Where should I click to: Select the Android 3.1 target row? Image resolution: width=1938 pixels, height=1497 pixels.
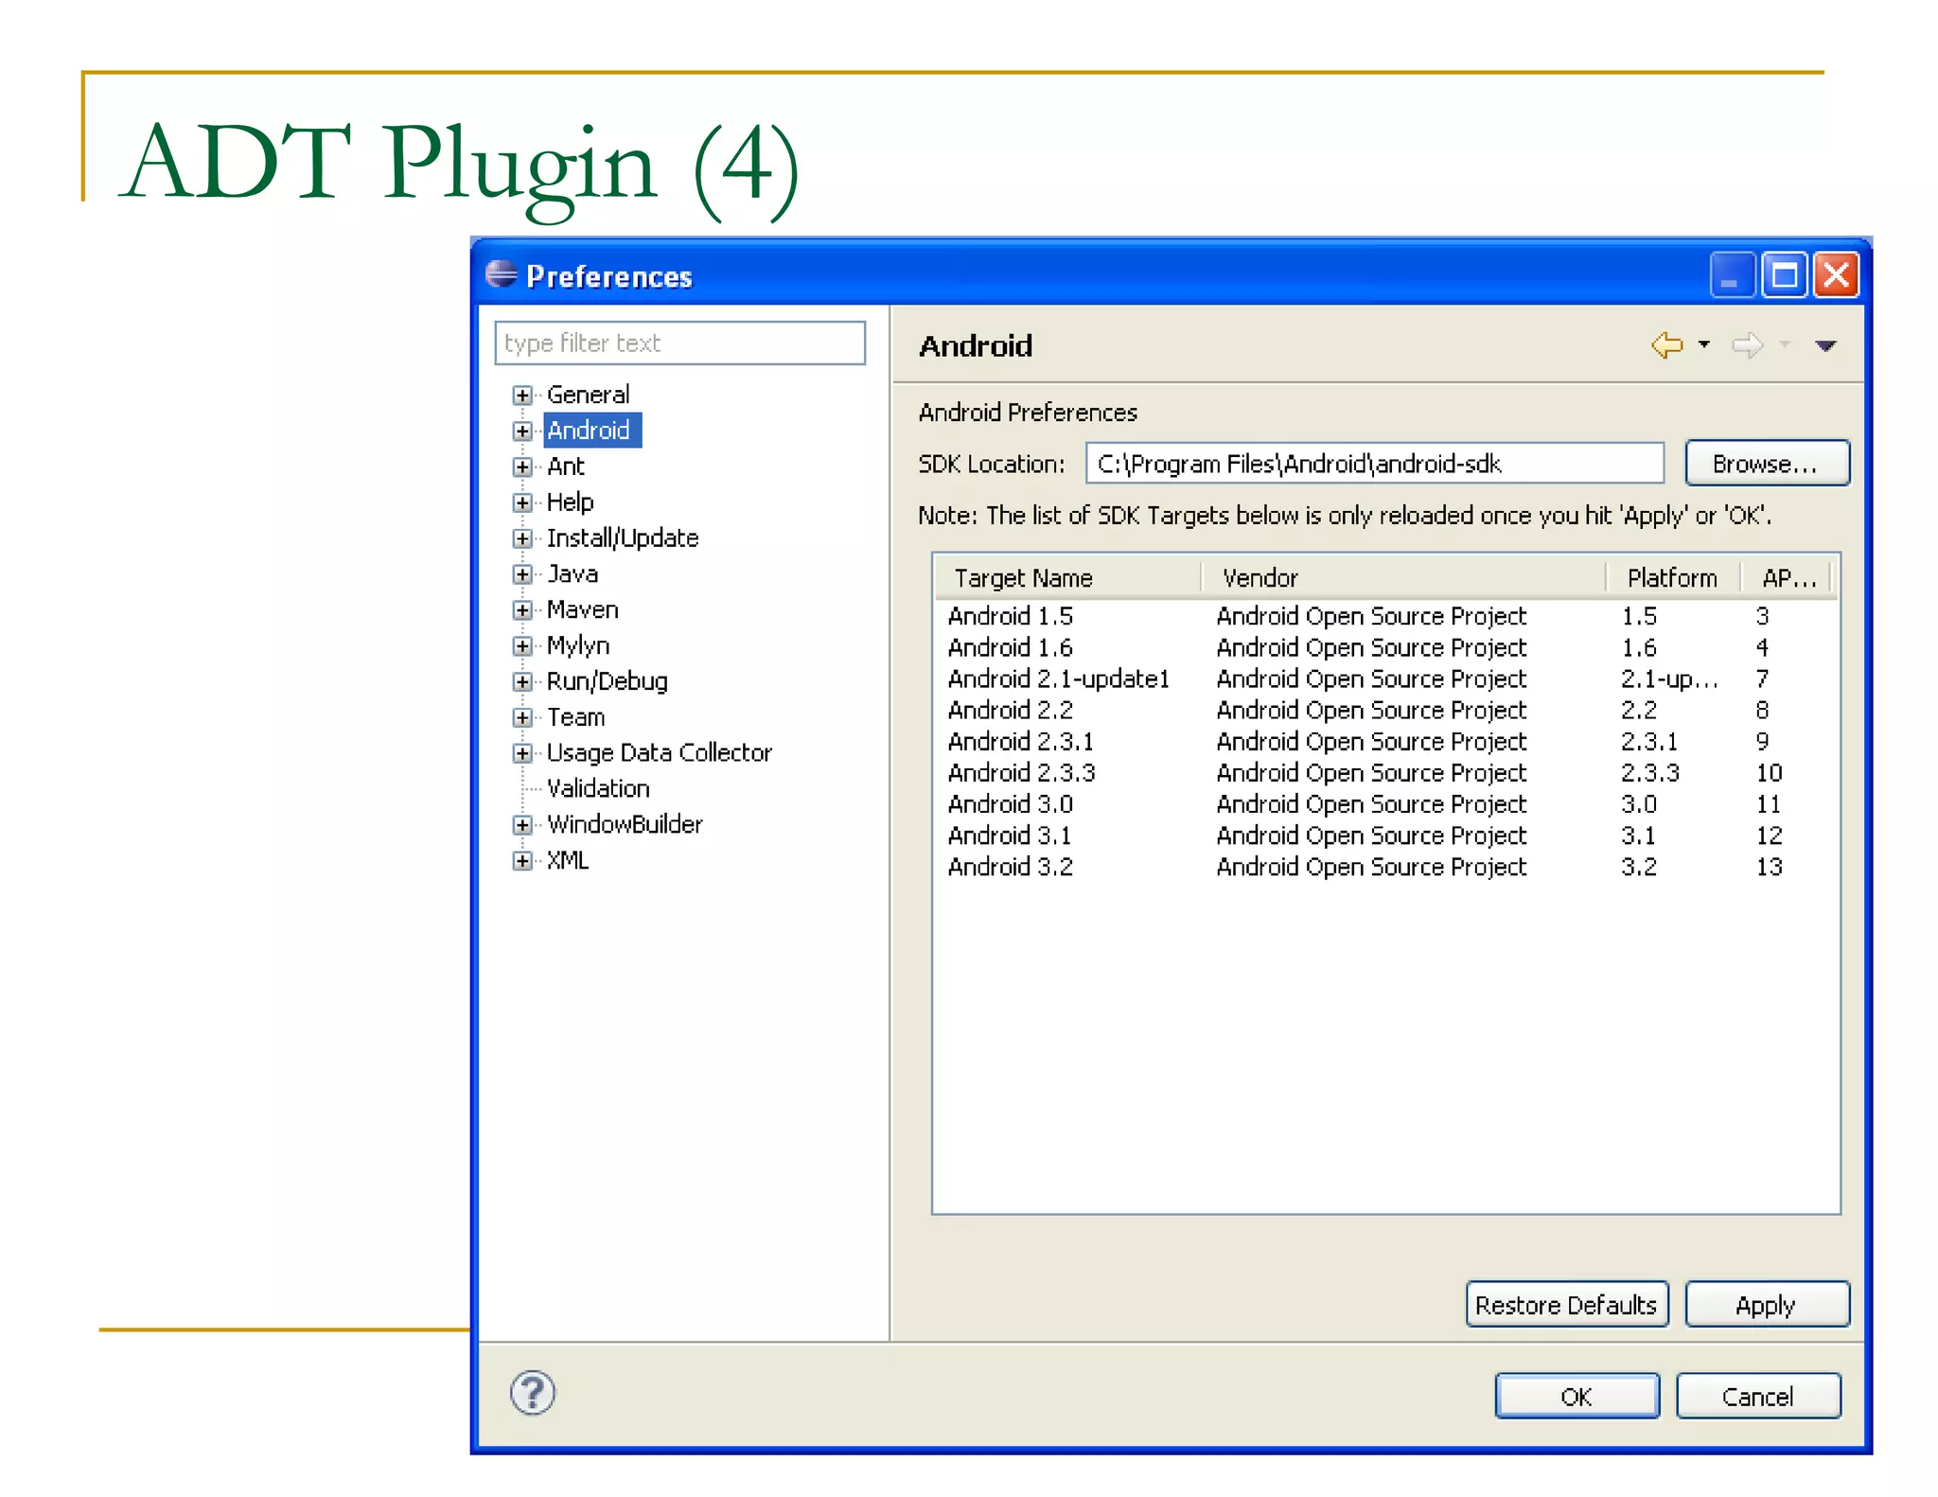click(x=1385, y=836)
